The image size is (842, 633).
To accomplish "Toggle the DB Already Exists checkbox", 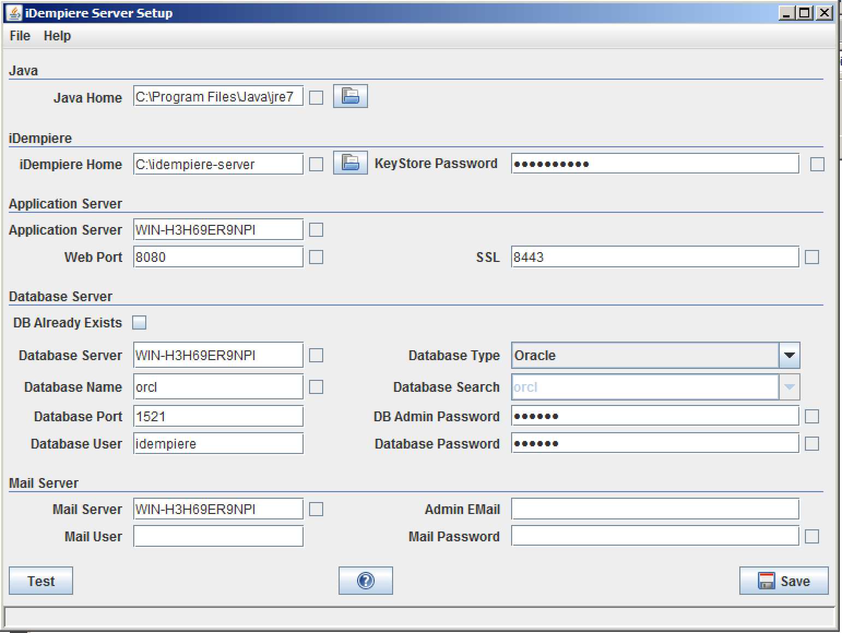I will point(139,323).
